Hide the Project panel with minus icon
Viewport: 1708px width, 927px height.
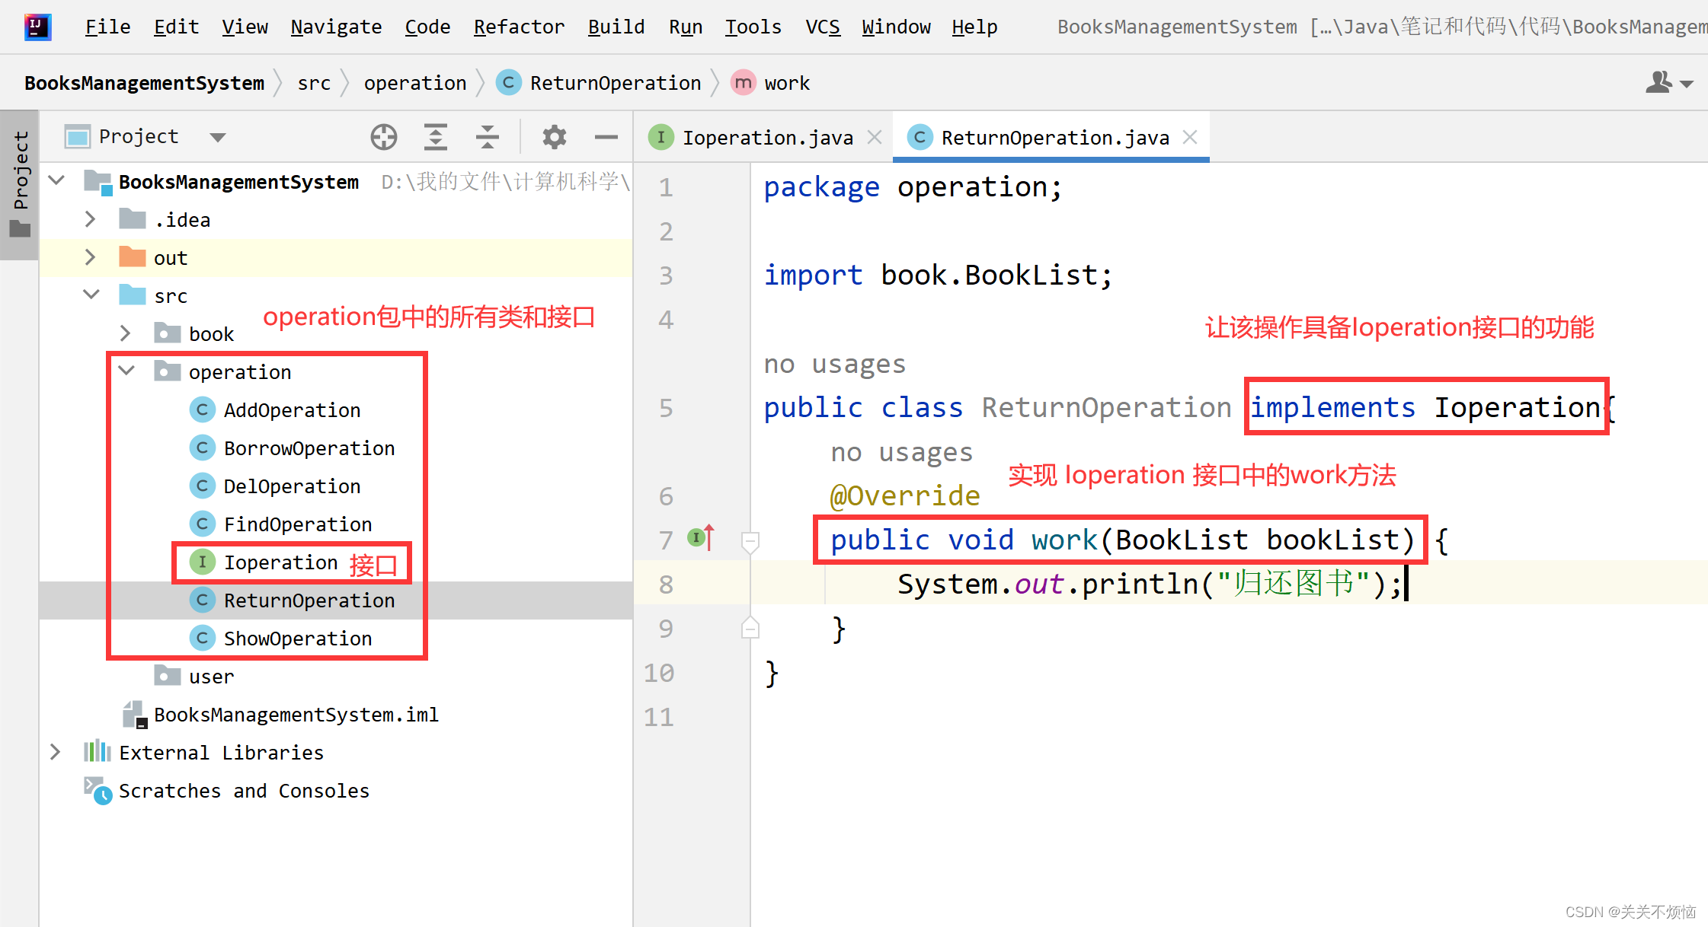(x=606, y=137)
